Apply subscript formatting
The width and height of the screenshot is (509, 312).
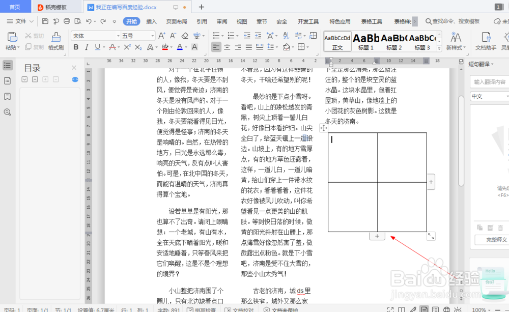(138, 47)
